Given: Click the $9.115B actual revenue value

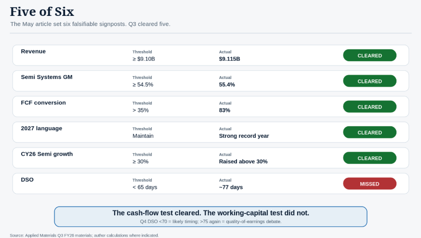Looking at the screenshot, I should pyautogui.click(x=230, y=59).
